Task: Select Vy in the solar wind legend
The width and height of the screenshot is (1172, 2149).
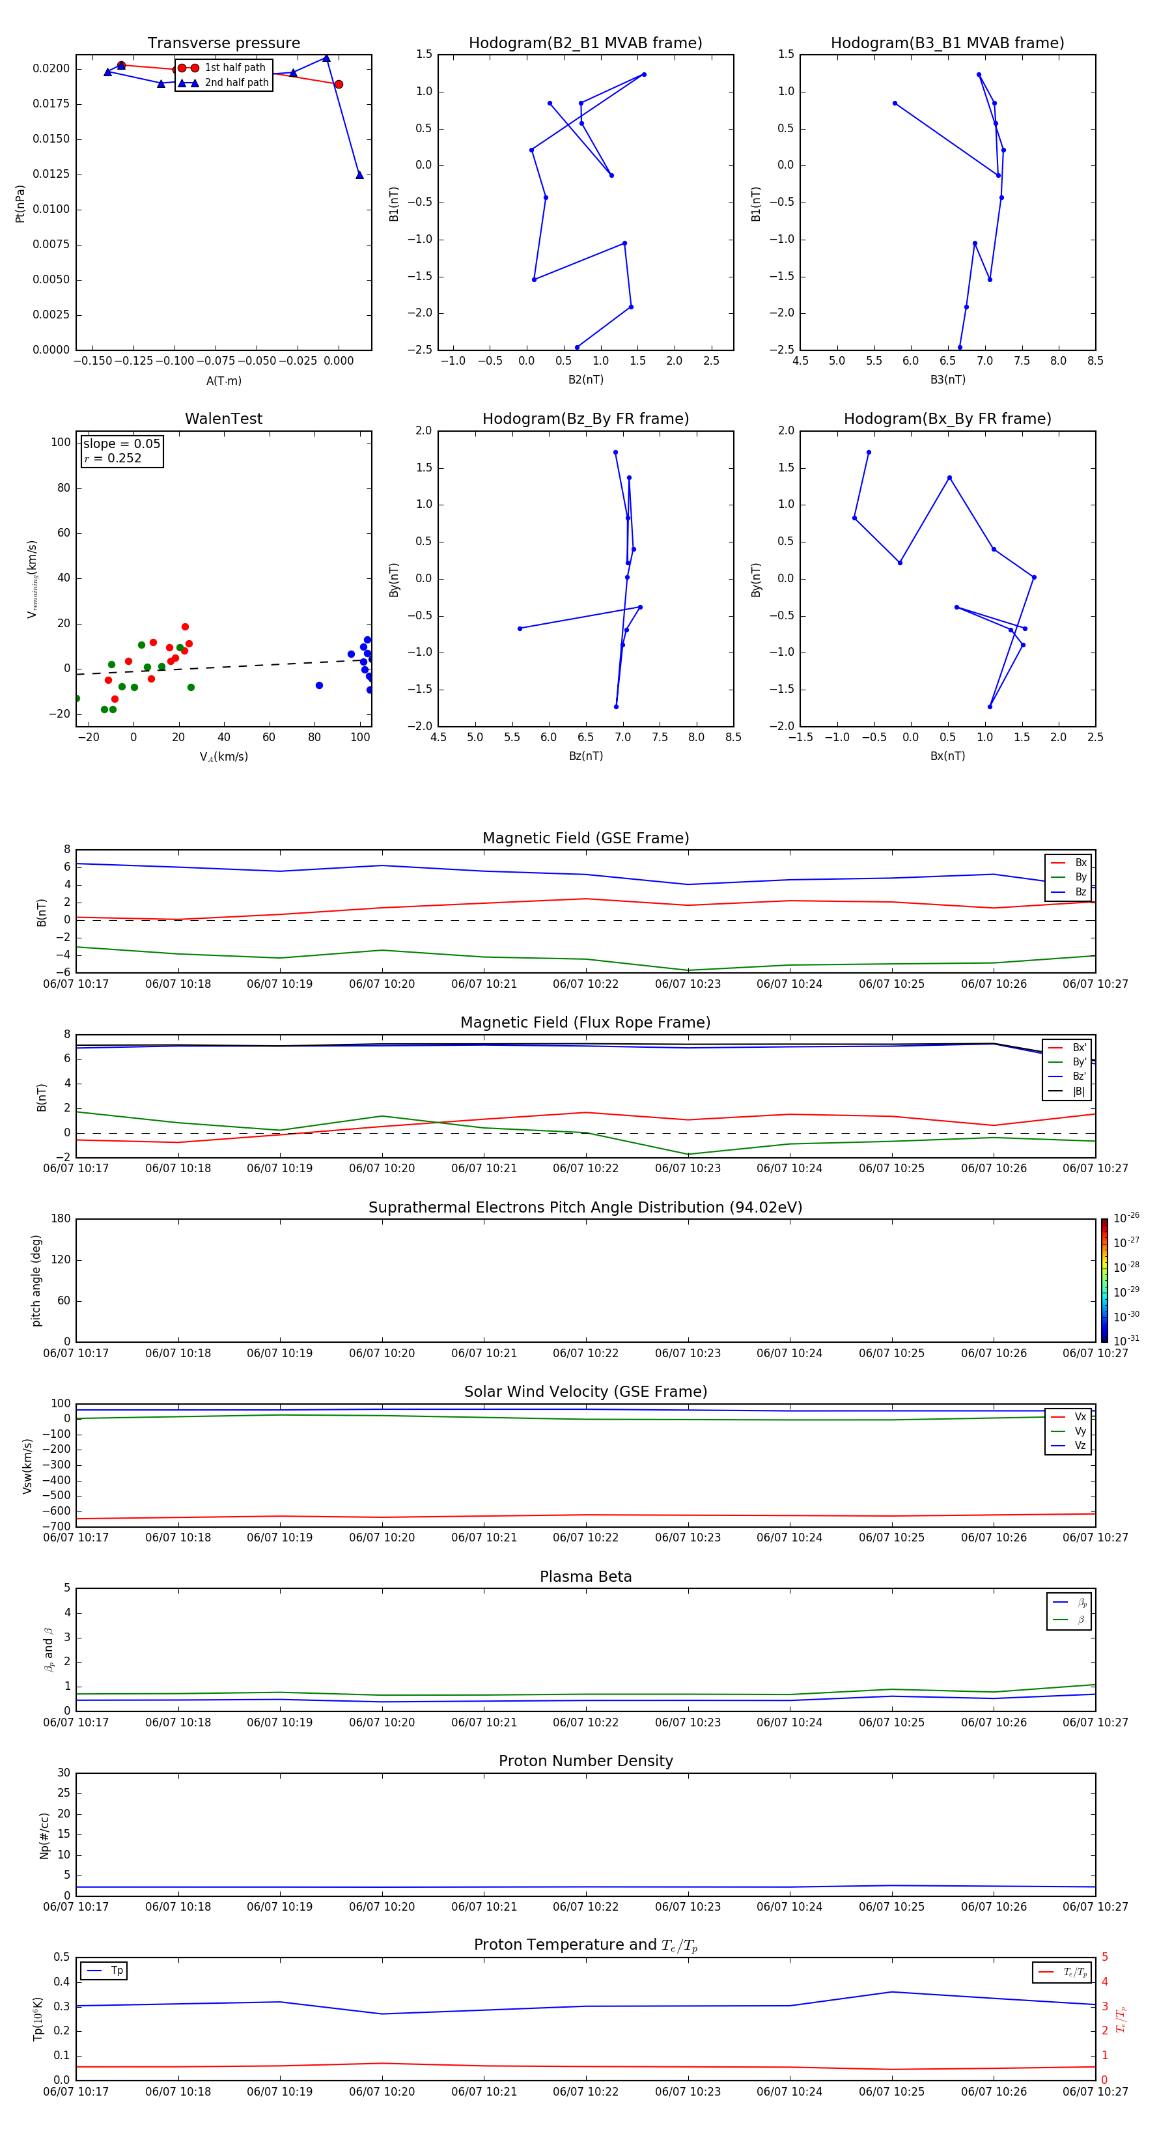Action: 1068,1431
